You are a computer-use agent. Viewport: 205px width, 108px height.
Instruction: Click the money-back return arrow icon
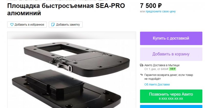tap(142, 75)
